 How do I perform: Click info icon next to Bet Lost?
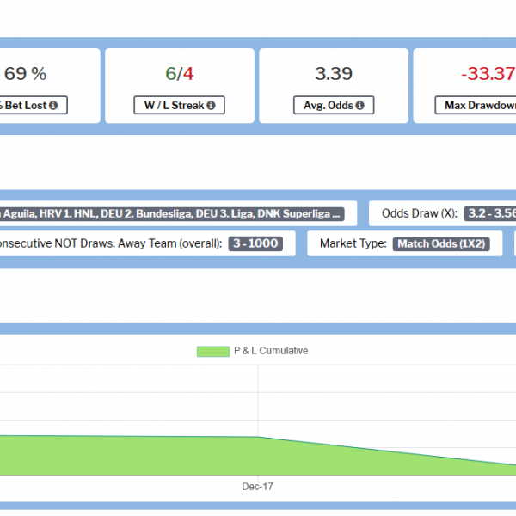click(53, 106)
